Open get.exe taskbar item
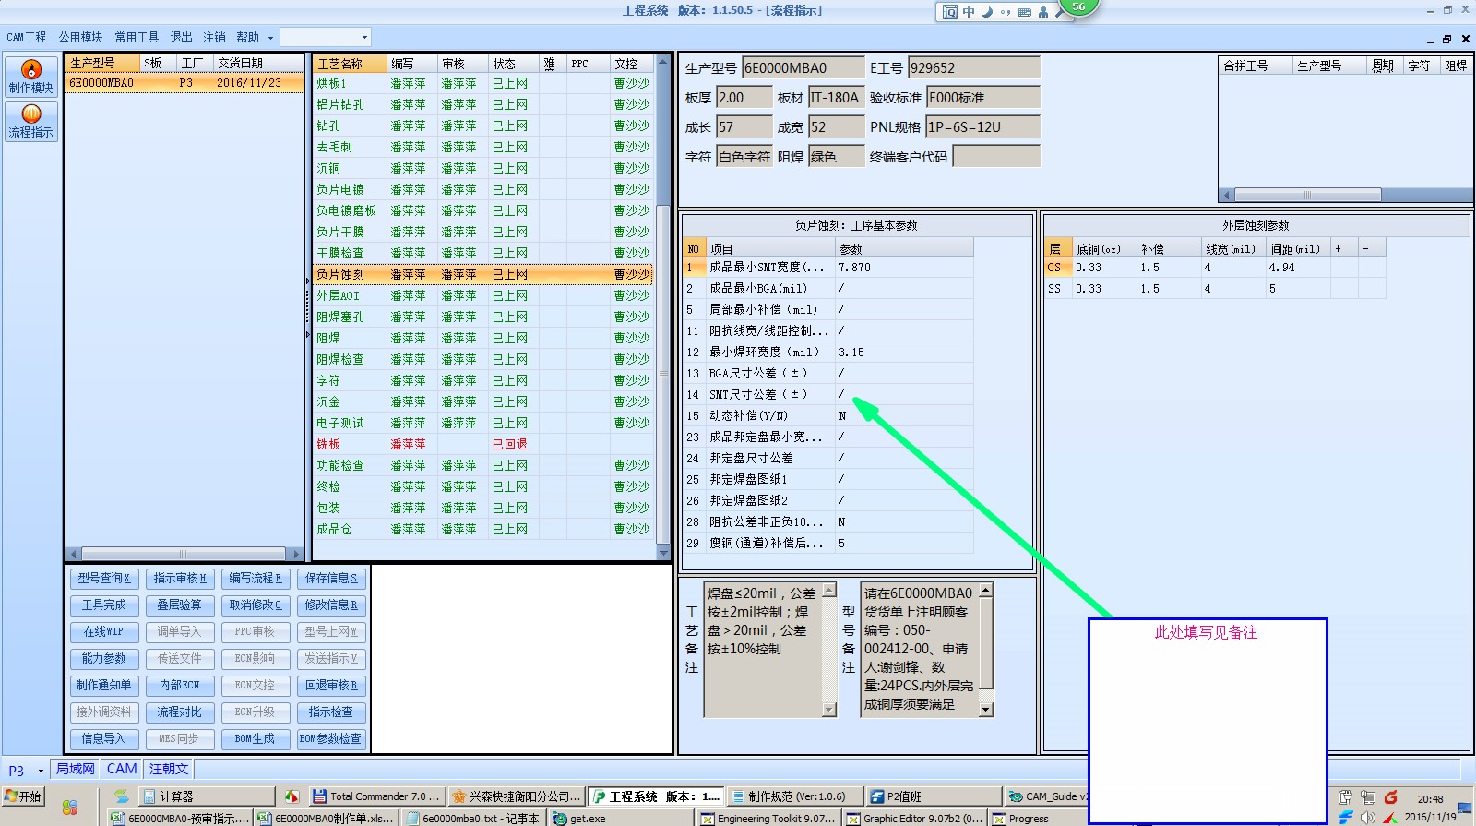The image size is (1476, 826). click(622, 818)
